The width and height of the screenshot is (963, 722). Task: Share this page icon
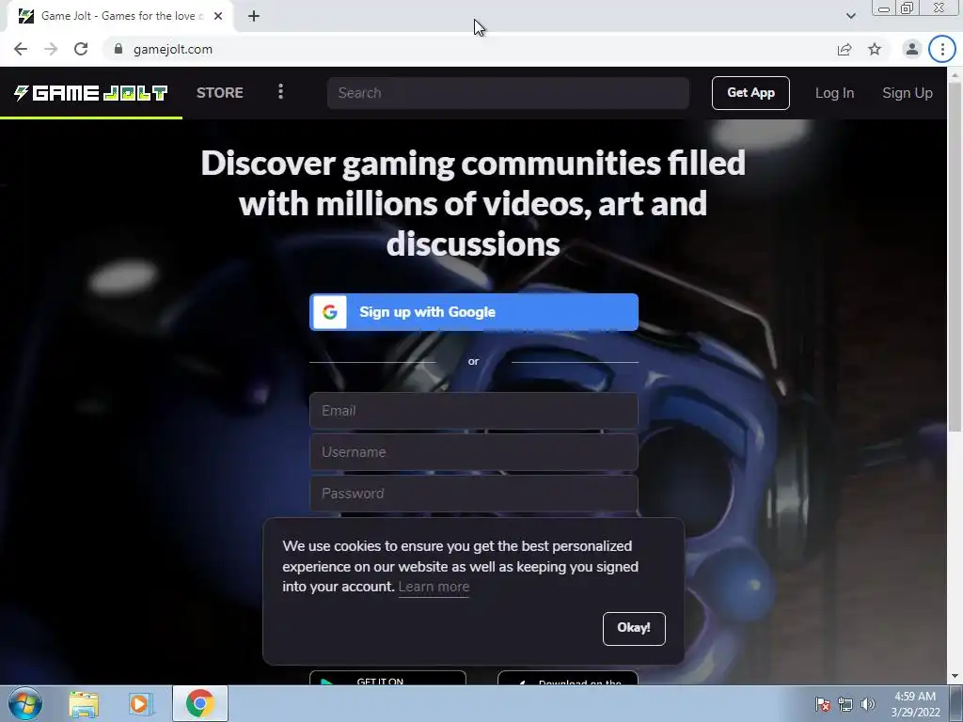(x=845, y=49)
